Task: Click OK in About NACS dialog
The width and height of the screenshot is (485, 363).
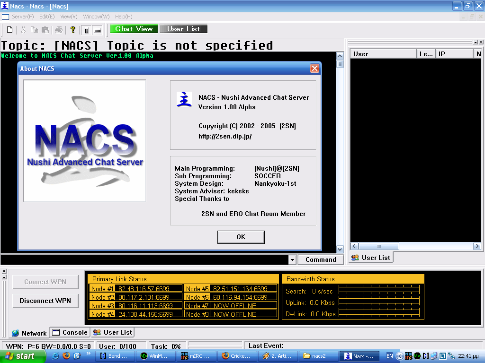Action: click(241, 237)
